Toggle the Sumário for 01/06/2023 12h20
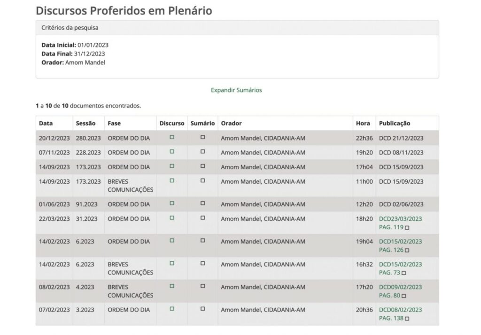The width and height of the screenshot is (481, 335). pos(202,203)
